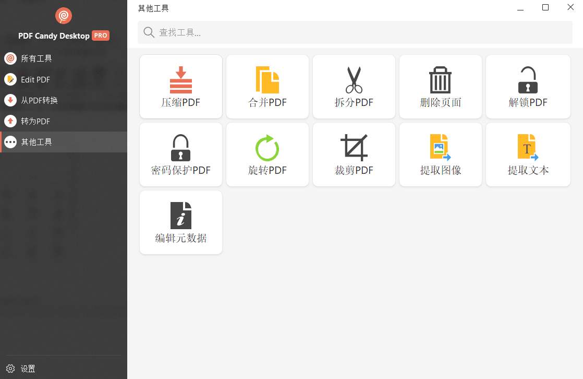Viewport: 583px width, 379px height.
Task: Click the PDF Candy logo at top
Action: [x=64, y=16]
